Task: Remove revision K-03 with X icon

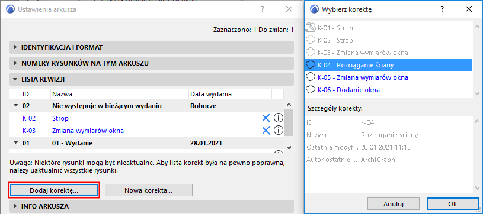Action: click(x=266, y=131)
